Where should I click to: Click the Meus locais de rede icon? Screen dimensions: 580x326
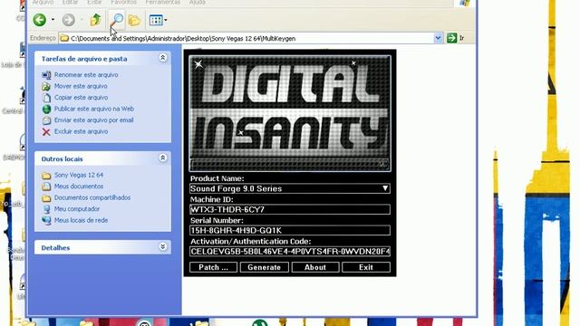pos(46,221)
